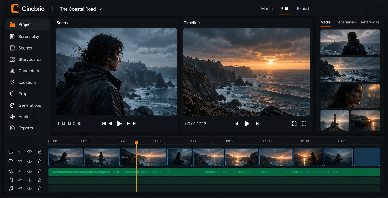Lock the V1 track
The image size is (388, 198).
[x=40, y=152]
